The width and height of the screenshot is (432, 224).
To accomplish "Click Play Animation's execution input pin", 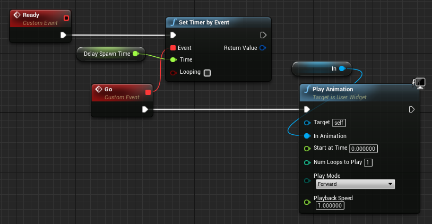I will [x=307, y=109].
